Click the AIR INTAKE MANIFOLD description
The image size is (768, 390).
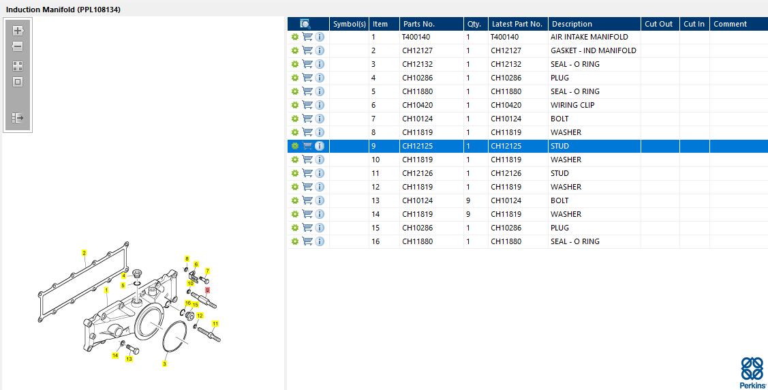pos(589,37)
